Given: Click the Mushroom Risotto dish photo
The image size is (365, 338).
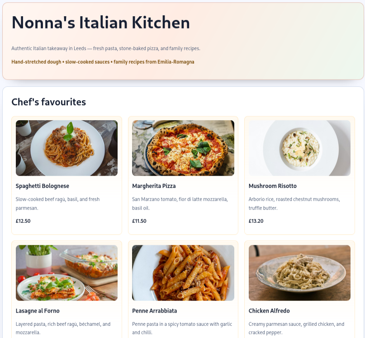Looking at the screenshot, I should (x=299, y=148).
